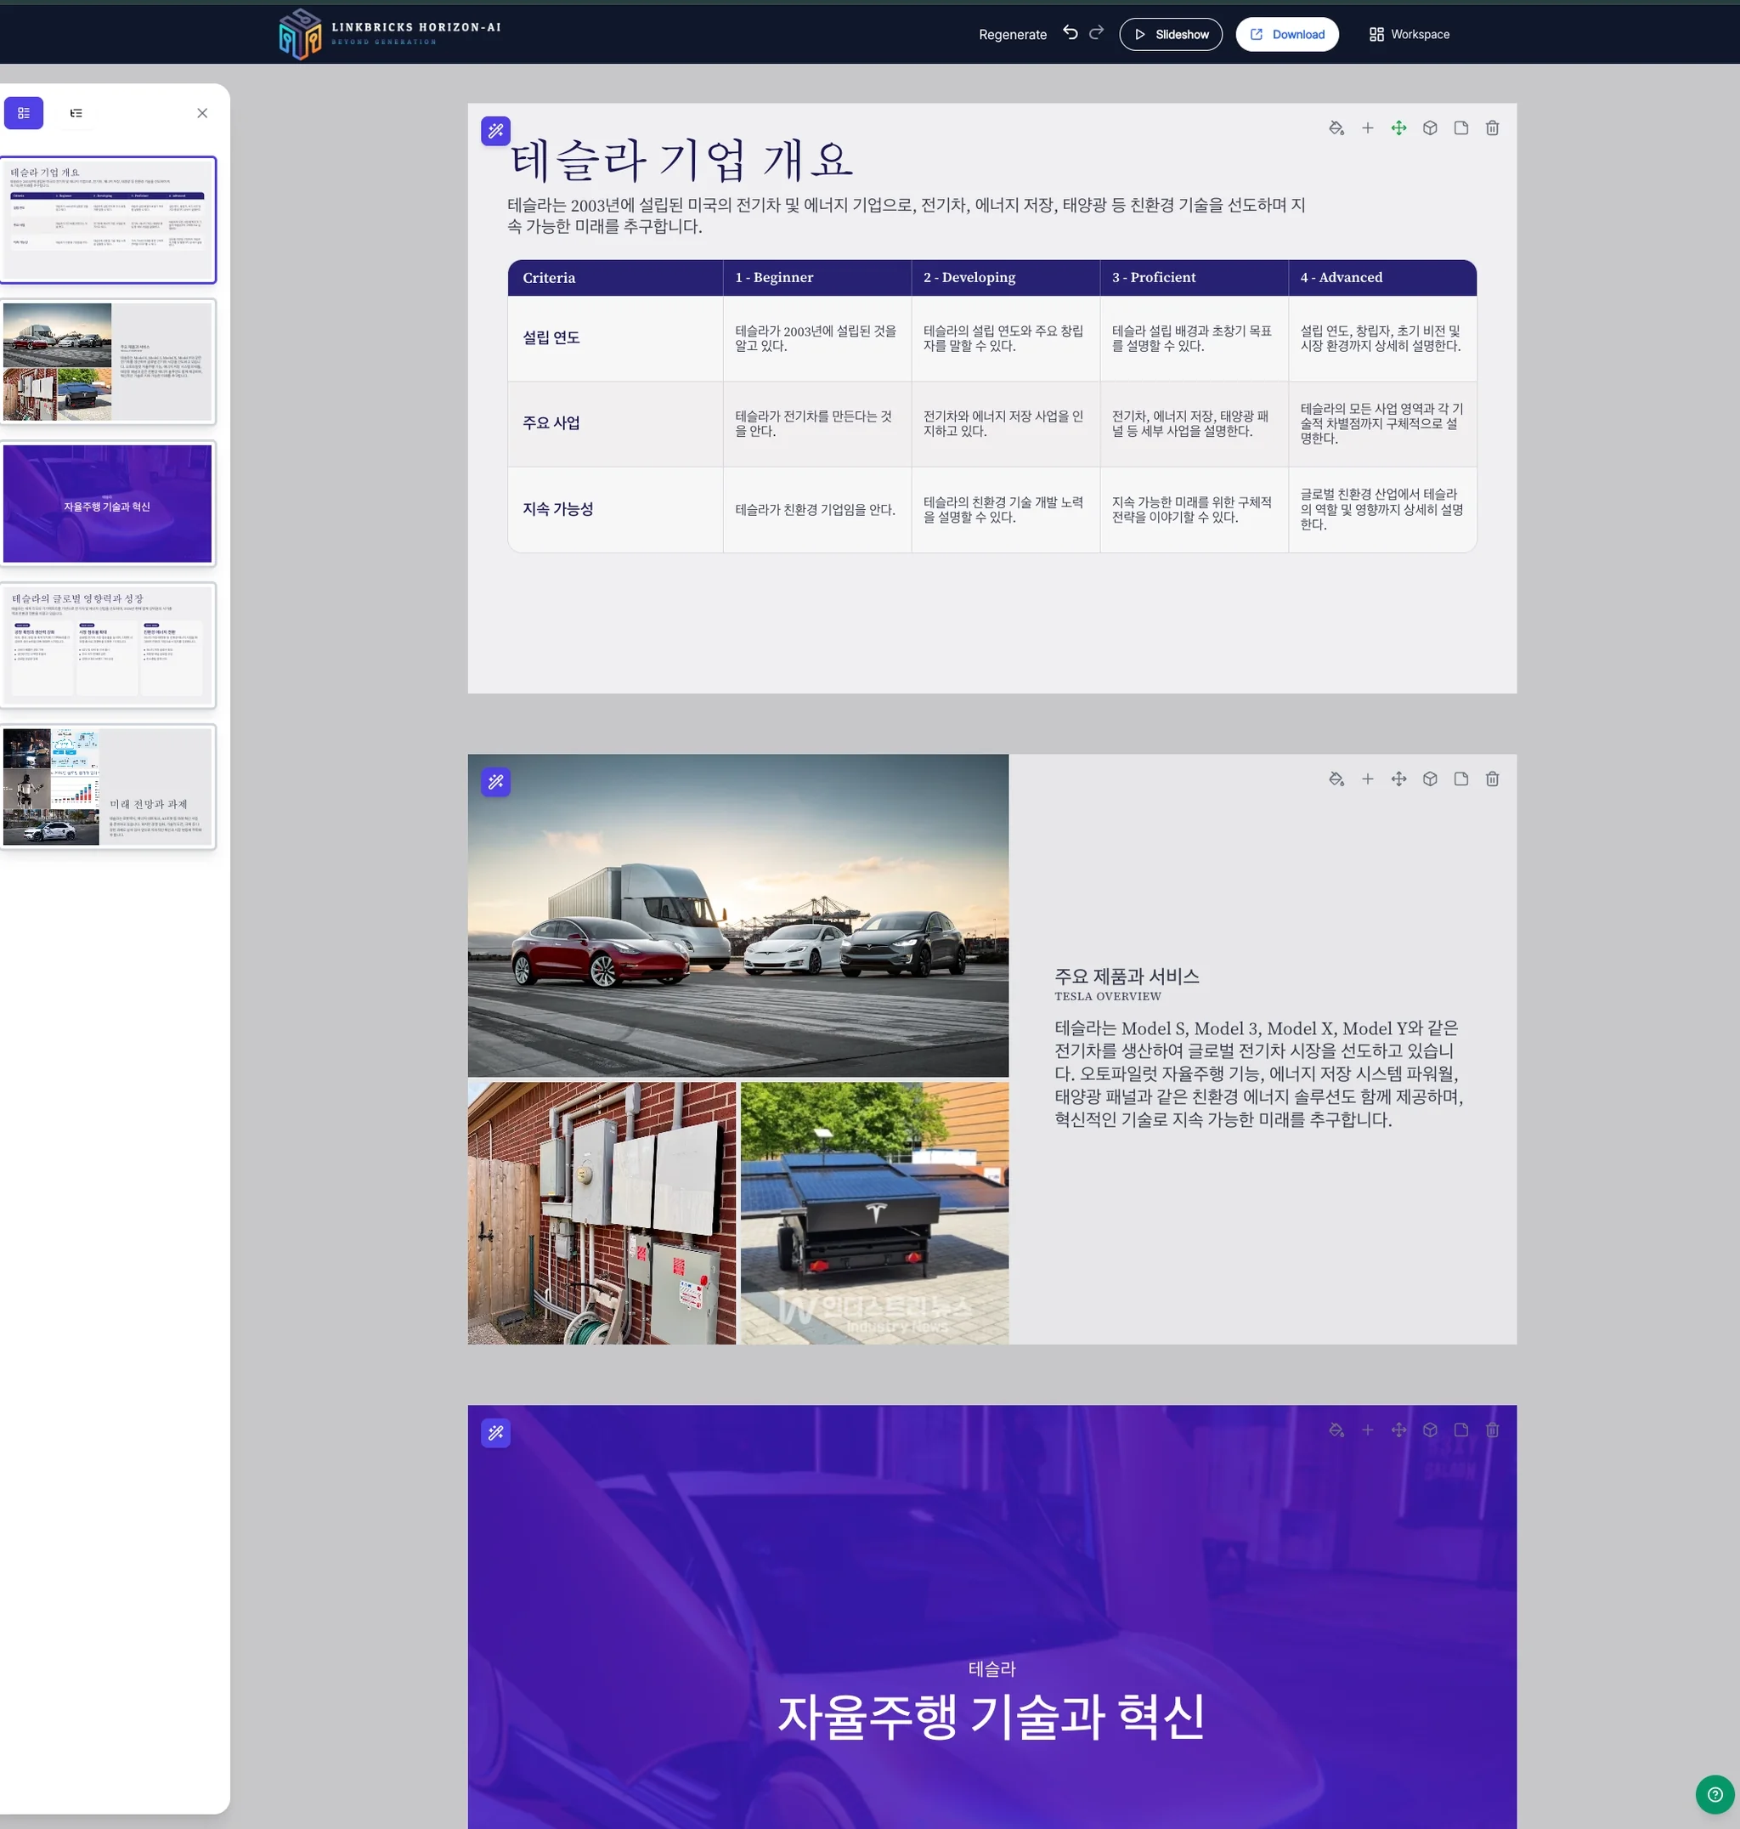This screenshot has height=1829, width=1740.
Task: Click the intro paragraph starting 테슬라는 2003년에
Action: (907, 215)
